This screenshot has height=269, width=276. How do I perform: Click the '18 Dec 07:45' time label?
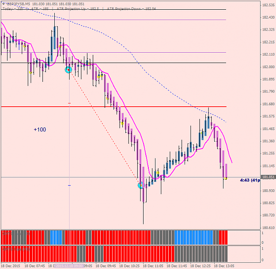click(x=35, y=266)
